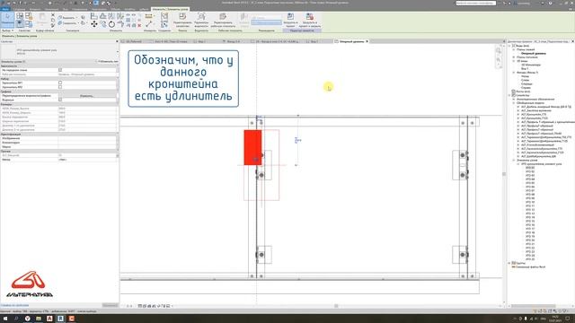Image resolution: width=575 pixels, height=323 pixels.
Task: Open the Элементы узлов (1) filter dropdown
Action: (48, 62)
